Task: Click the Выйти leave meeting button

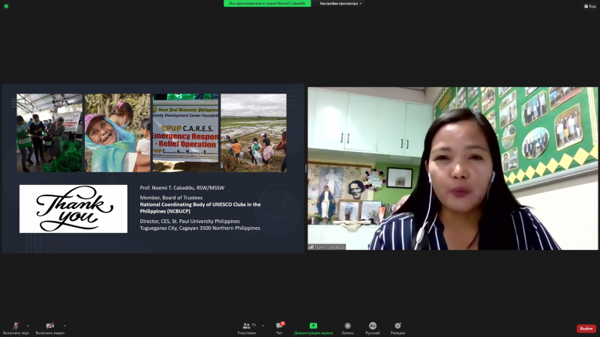Action: (x=586, y=328)
